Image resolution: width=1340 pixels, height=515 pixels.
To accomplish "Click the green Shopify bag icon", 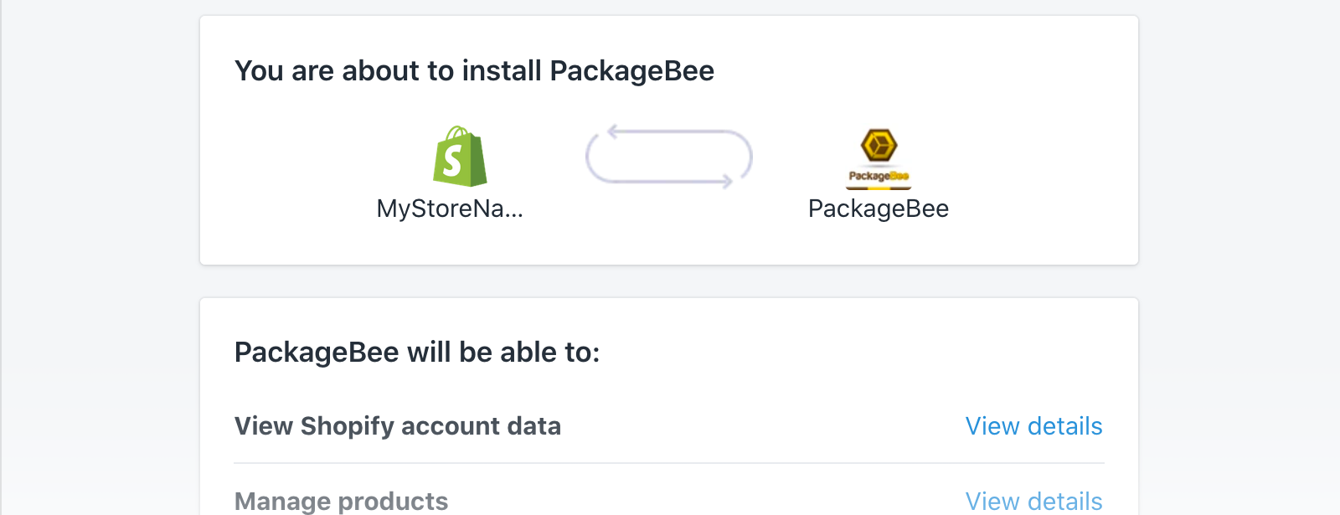I will pyautogui.click(x=460, y=157).
